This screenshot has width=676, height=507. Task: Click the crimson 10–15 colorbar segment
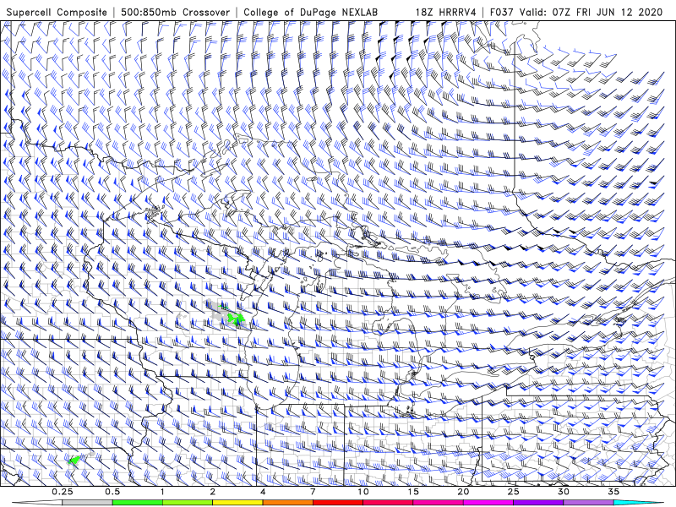pyautogui.click(x=388, y=503)
